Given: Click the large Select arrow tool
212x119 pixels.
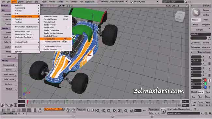Looking at the screenshot, I should tap(196, 12).
